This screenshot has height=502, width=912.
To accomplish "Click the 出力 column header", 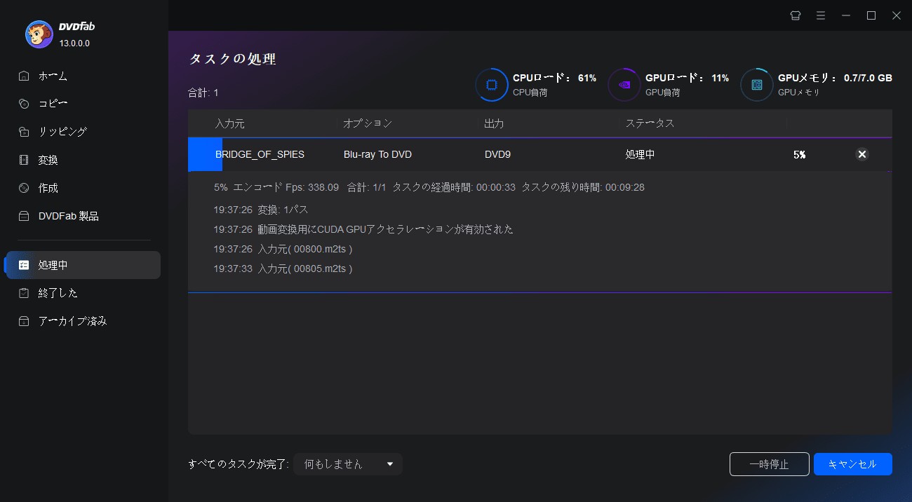I will coord(495,123).
